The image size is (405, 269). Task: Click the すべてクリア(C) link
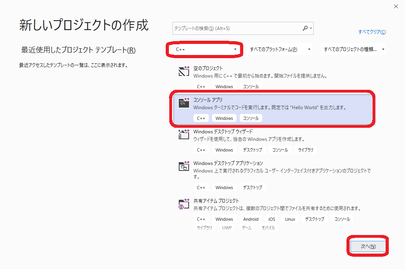coord(372,32)
